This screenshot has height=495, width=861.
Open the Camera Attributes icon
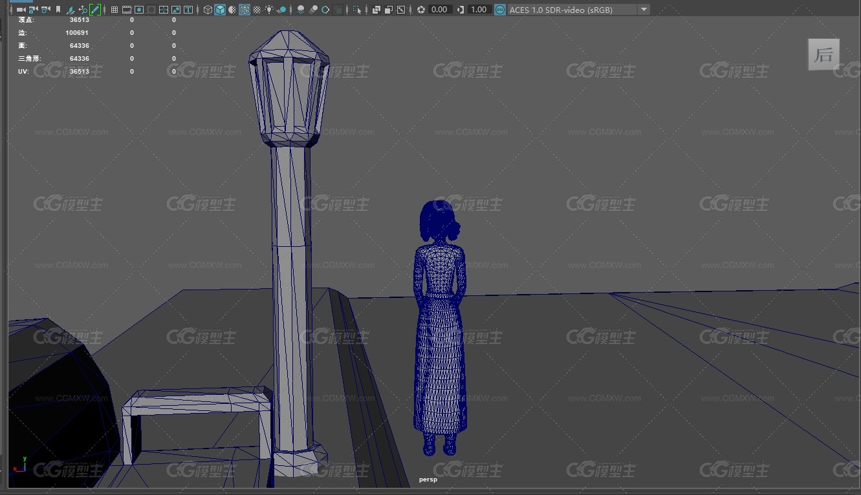tap(45, 10)
